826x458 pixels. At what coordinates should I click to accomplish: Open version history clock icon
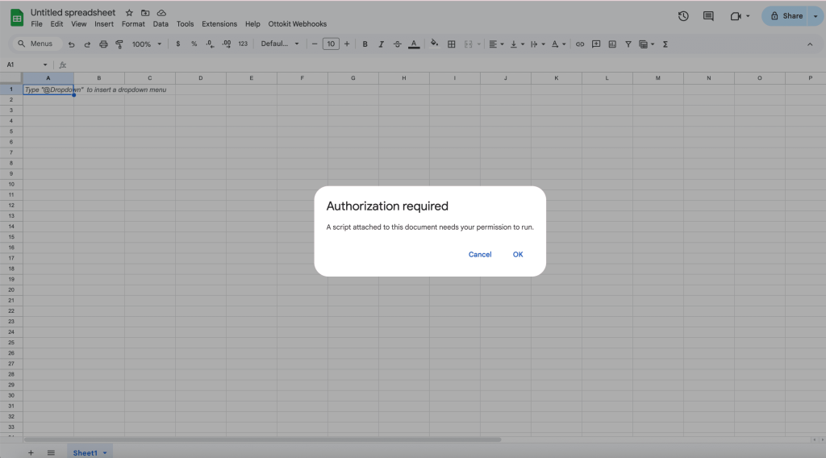[683, 16]
